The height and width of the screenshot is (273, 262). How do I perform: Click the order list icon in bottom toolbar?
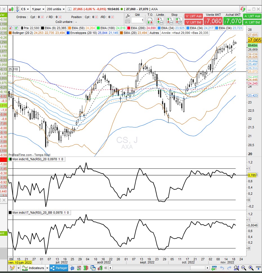[x=79, y=268]
